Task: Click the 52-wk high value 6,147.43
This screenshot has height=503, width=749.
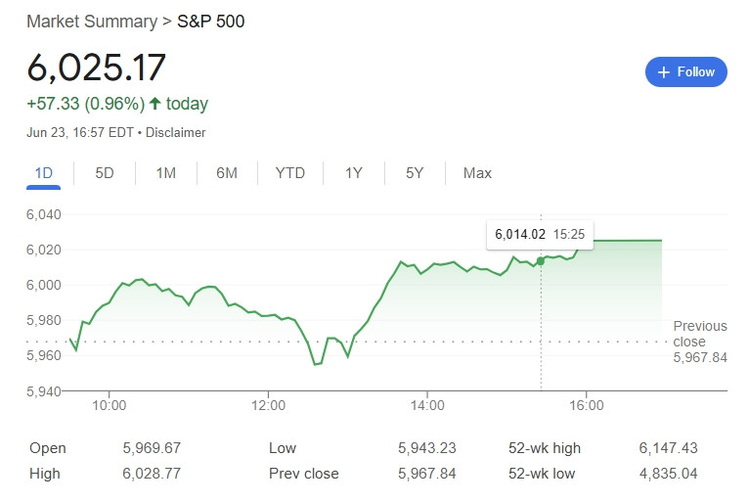Action: click(668, 448)
